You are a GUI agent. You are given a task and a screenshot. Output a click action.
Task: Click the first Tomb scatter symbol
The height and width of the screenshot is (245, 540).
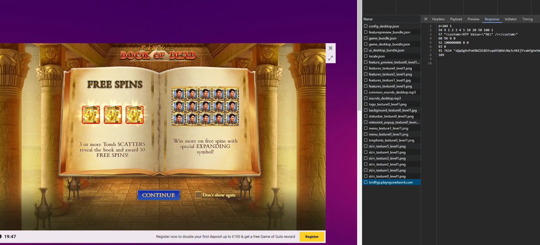tap(91, 115)
